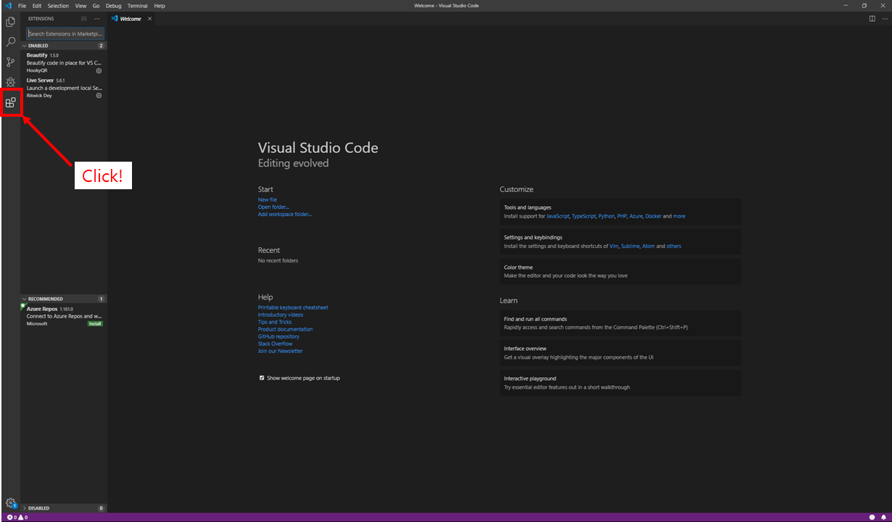892x522 pixels.
Task: Toggle Show welcome page on startup
Action: coord(262,378)
